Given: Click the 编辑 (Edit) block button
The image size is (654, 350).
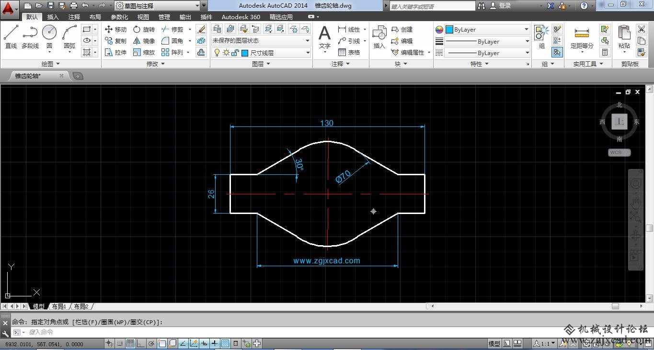Looking at the screenshot, I should pos(402,41).
